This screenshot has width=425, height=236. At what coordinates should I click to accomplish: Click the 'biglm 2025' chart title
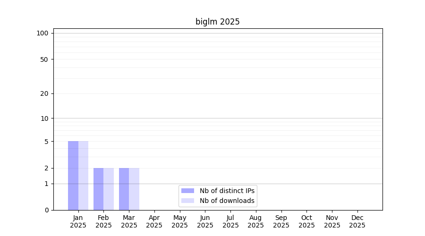click(218, 22)
